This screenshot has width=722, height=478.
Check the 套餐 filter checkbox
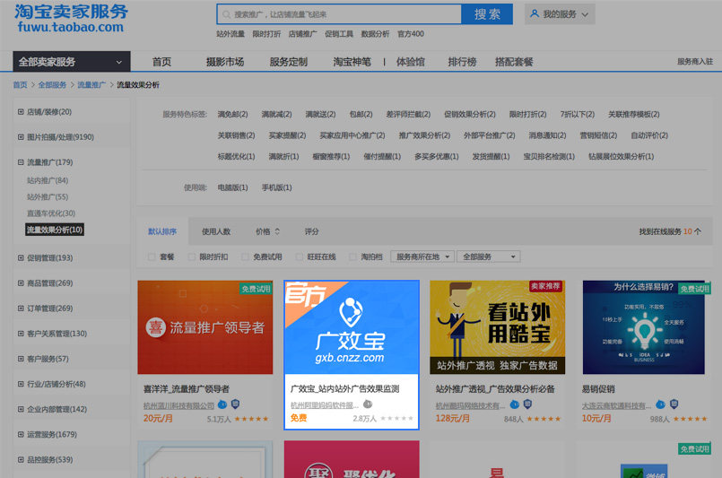(x=152, y=257)
